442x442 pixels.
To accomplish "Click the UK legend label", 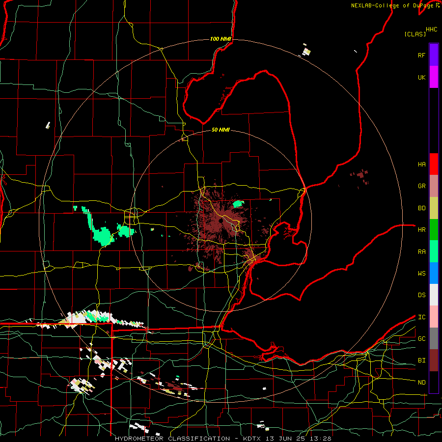I will pos(422,77).
